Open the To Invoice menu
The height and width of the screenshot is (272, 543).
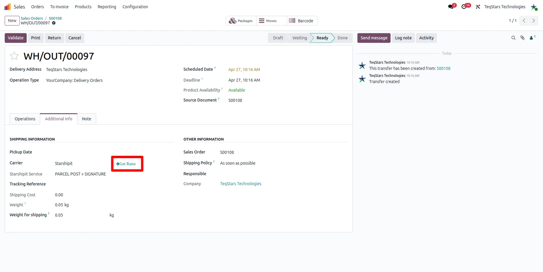[x=59, y=7]
